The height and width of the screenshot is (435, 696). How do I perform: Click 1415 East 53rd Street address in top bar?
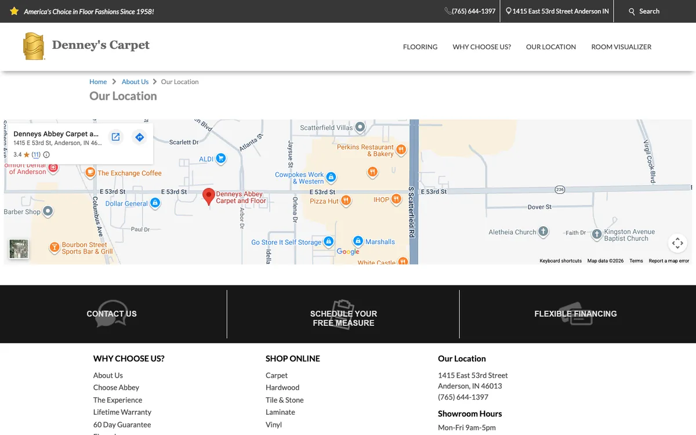[561, 11]
